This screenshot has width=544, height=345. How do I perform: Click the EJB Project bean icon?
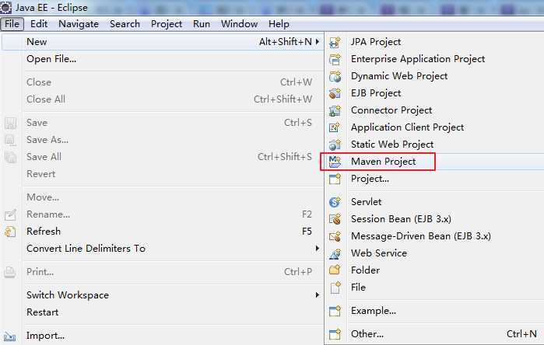click(335, 93)
